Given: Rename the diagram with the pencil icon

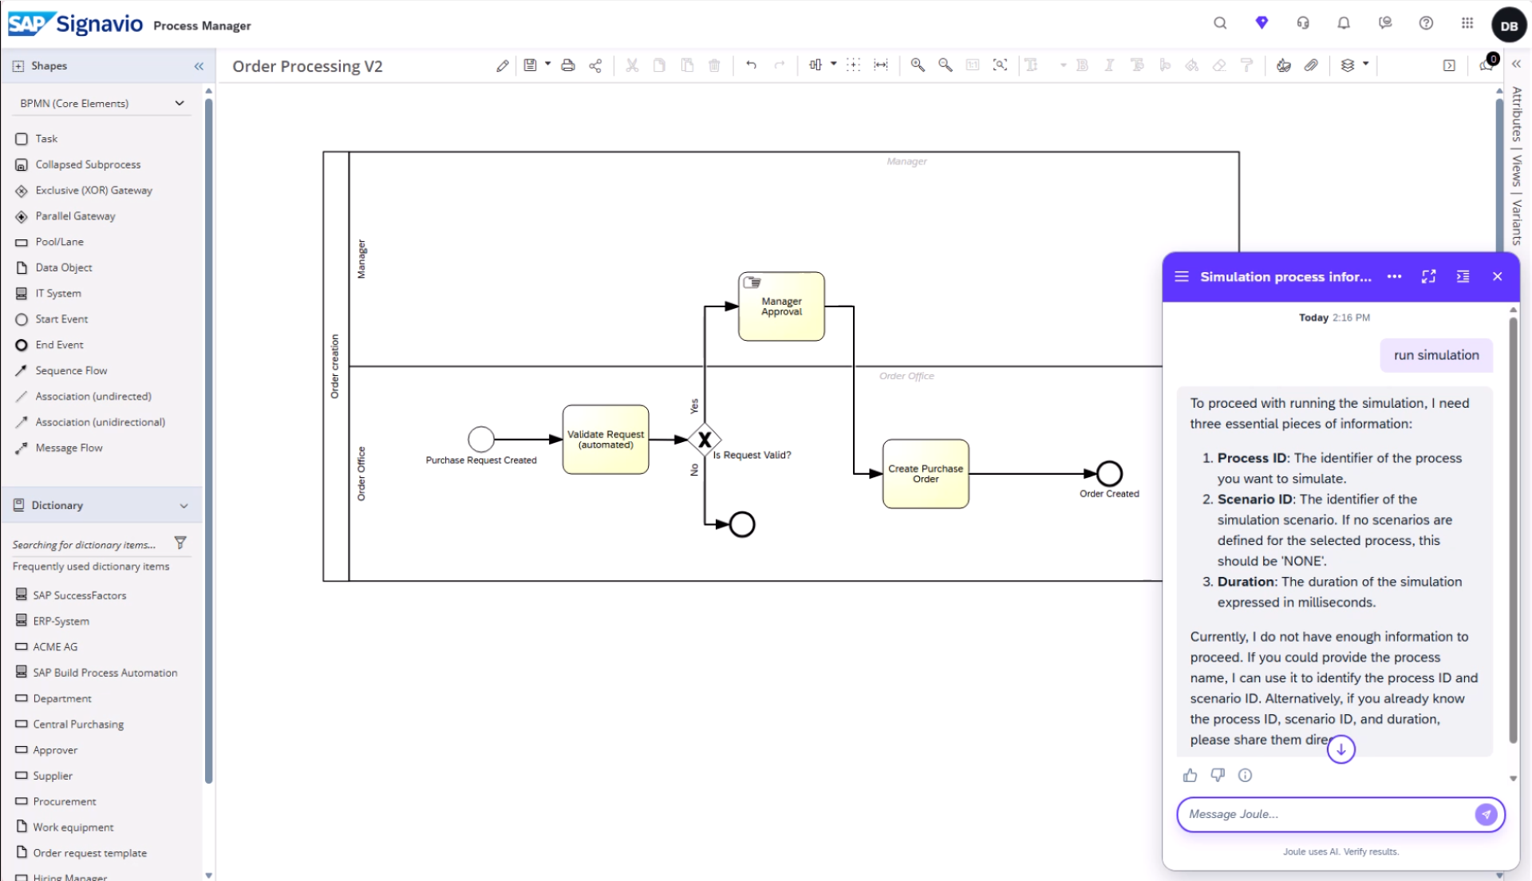Looking at the screenshot, I should pyautogui.click(x=502, y=65).
